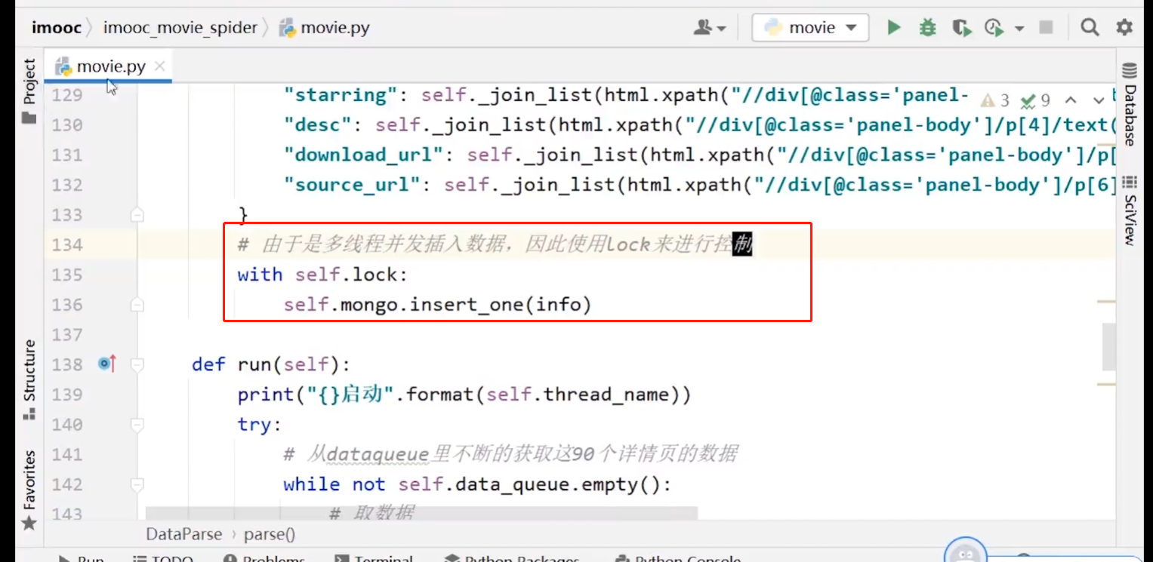Click line number 134 in gutter

click(67, 244)
